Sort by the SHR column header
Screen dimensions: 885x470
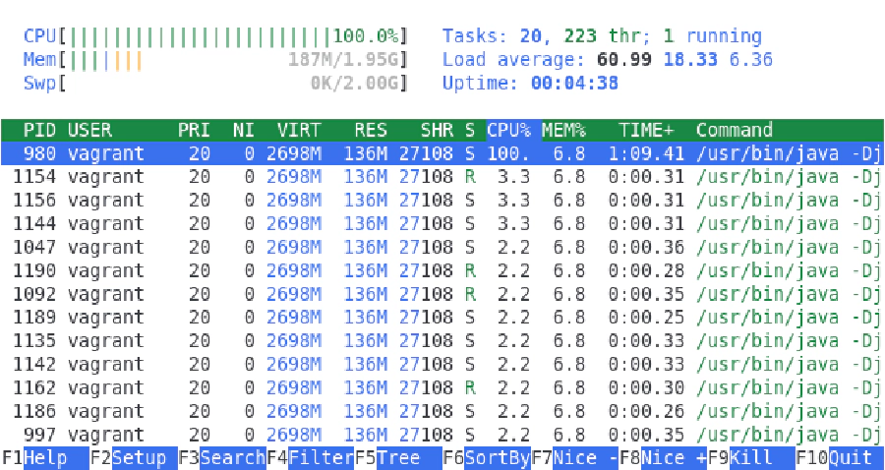click(x=437, y=131)
